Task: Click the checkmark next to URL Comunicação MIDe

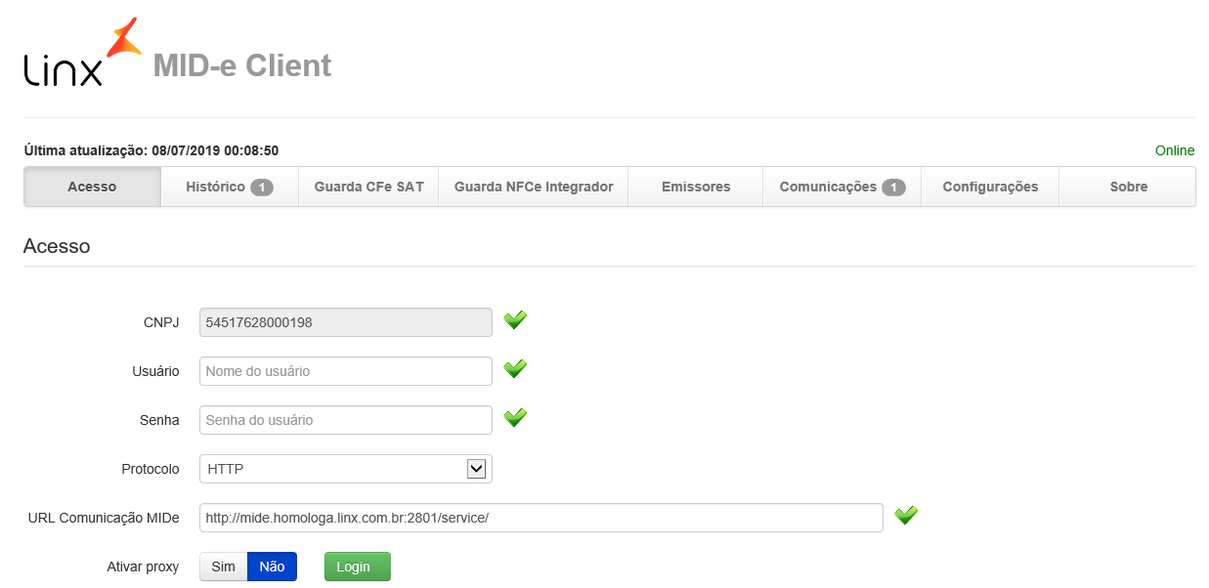Action: click(x=906, y=516)
